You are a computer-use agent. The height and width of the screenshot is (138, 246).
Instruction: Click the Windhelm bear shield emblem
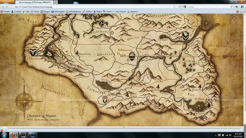185,36
